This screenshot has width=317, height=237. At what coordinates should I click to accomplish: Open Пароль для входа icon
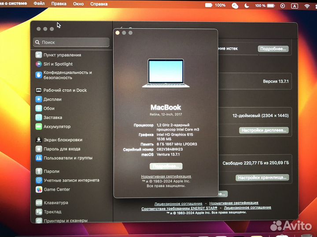pos(39,149)
